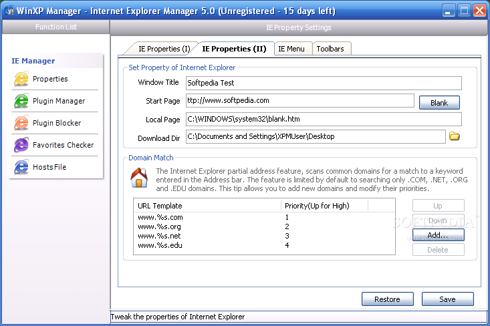Screen dimensions: 490x326
Task: Select the IE Properties (II) tab
Action: 234,49
